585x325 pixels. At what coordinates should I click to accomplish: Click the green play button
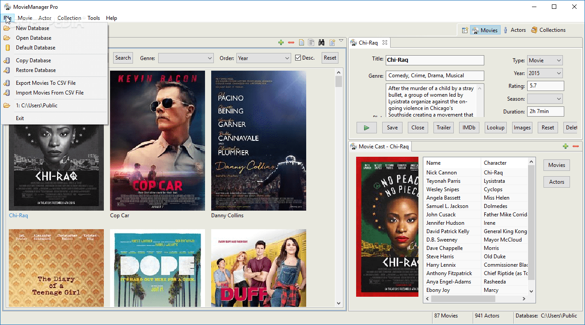pos(367,128)
